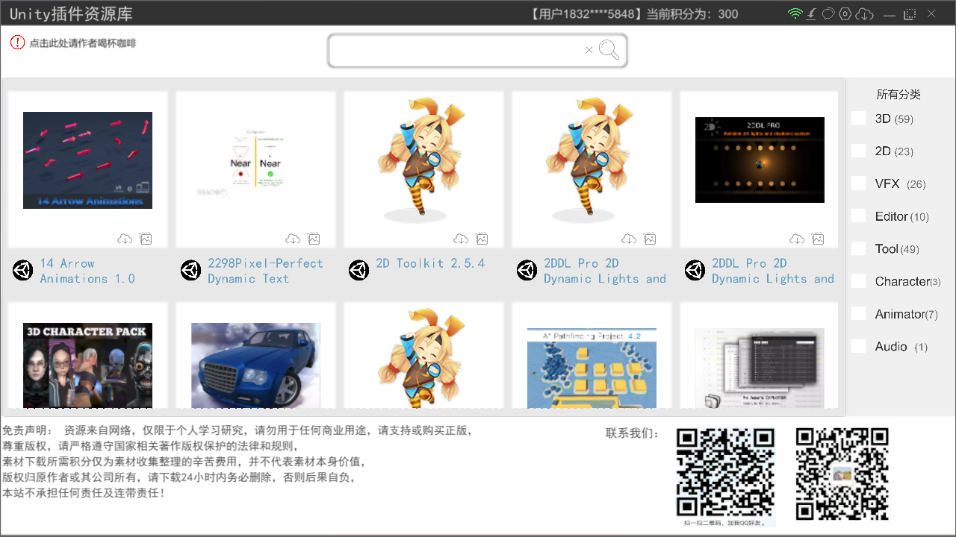Click the cloud download icon in title bar

[864, 13]
